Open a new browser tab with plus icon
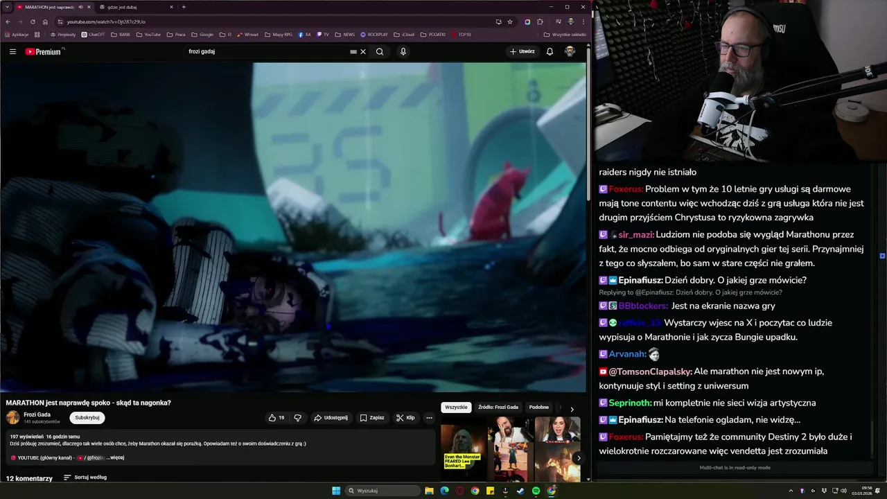The height and width of the screenshot is (499, 887). [184, 7]
